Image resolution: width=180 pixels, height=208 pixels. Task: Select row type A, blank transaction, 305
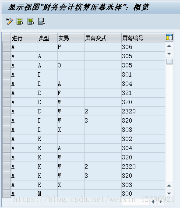(x=7, y=56)
